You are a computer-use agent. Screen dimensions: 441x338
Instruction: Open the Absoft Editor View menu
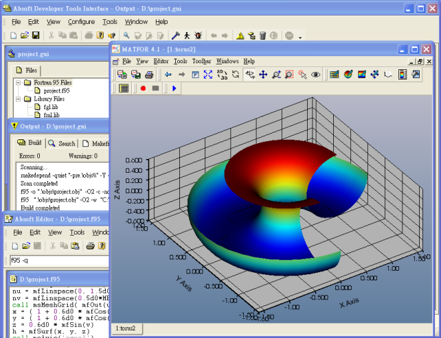[x=55, y=232]
